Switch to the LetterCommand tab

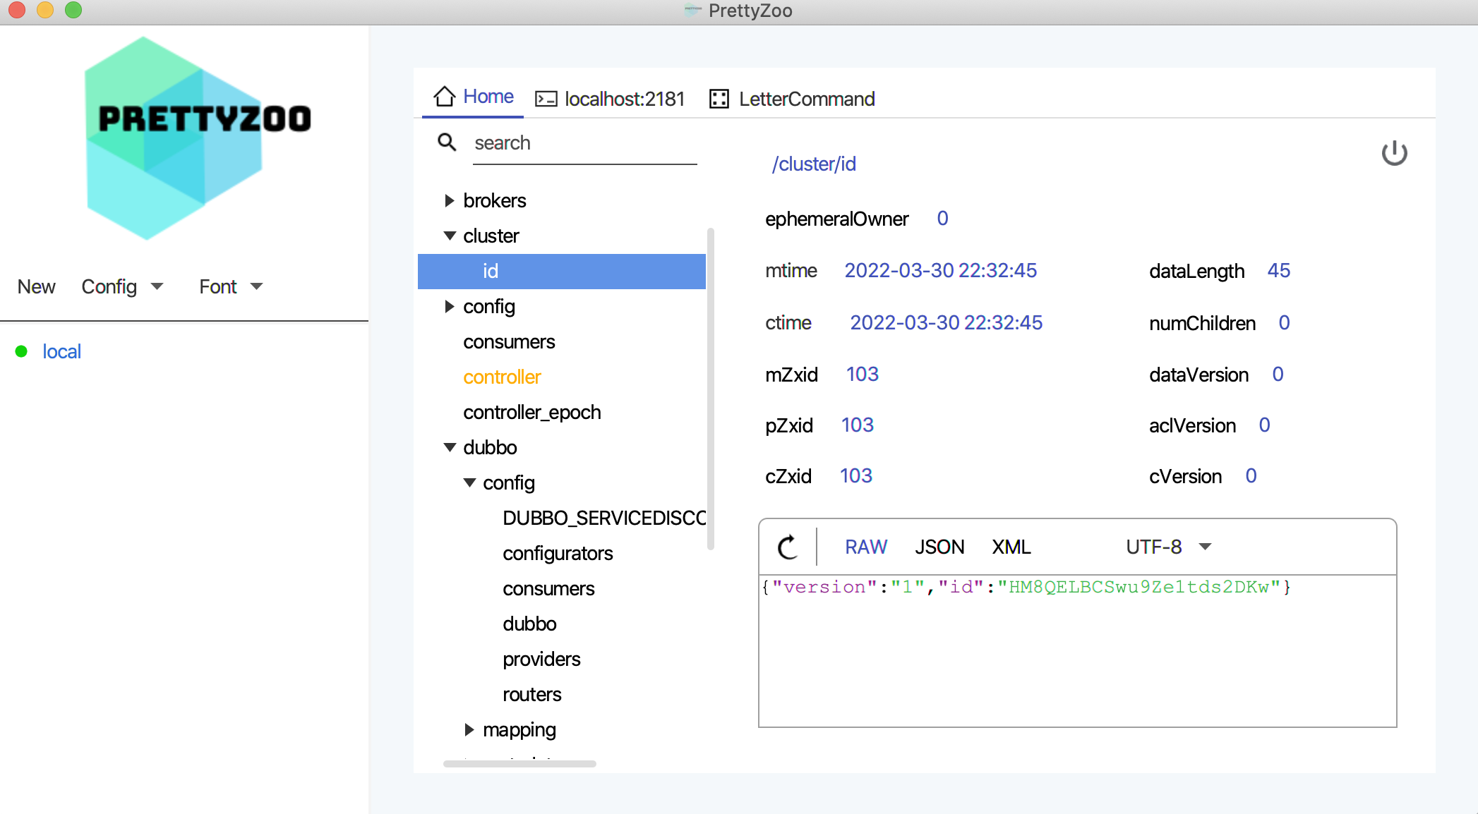pyautogui.click(x=806, y=99)
